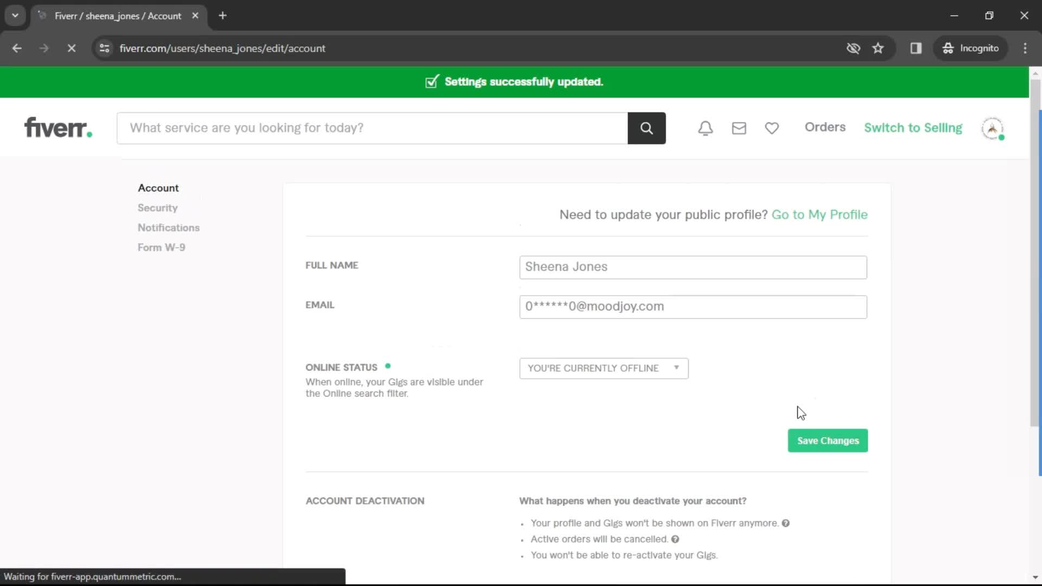Click the messages envelope icon

coord(739,128)
